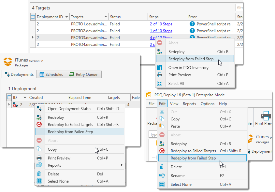Click the red Redeploy to Failed Targets icon in the Edit menu
Screen dimensions: 275x192
click(x=162, y=151)
